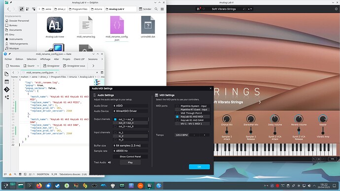Toggle Midi Through Port-0 checkbox
Viewport: 340px width, 191px height.
177,113
